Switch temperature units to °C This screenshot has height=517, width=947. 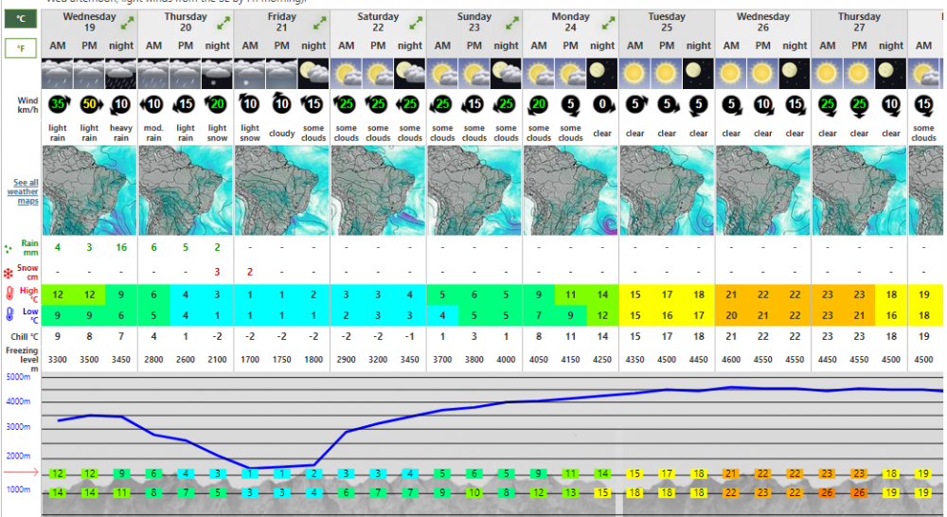(x=21, y=18)
